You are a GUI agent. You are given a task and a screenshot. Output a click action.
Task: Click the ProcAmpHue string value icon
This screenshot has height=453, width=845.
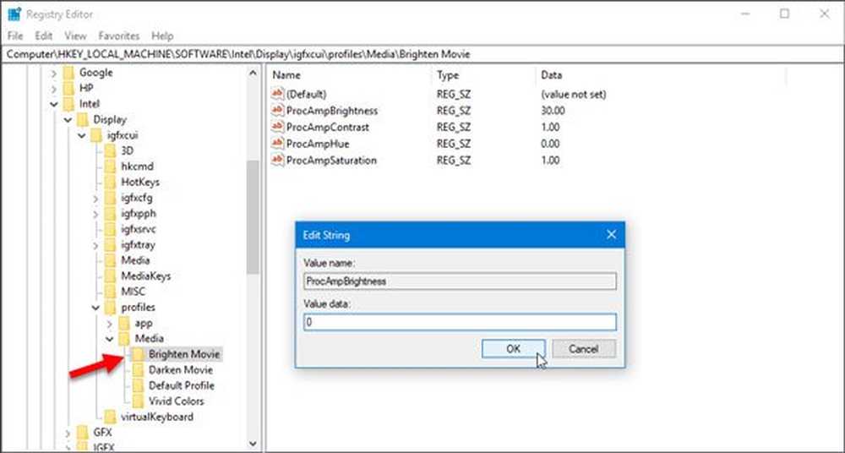277,144
